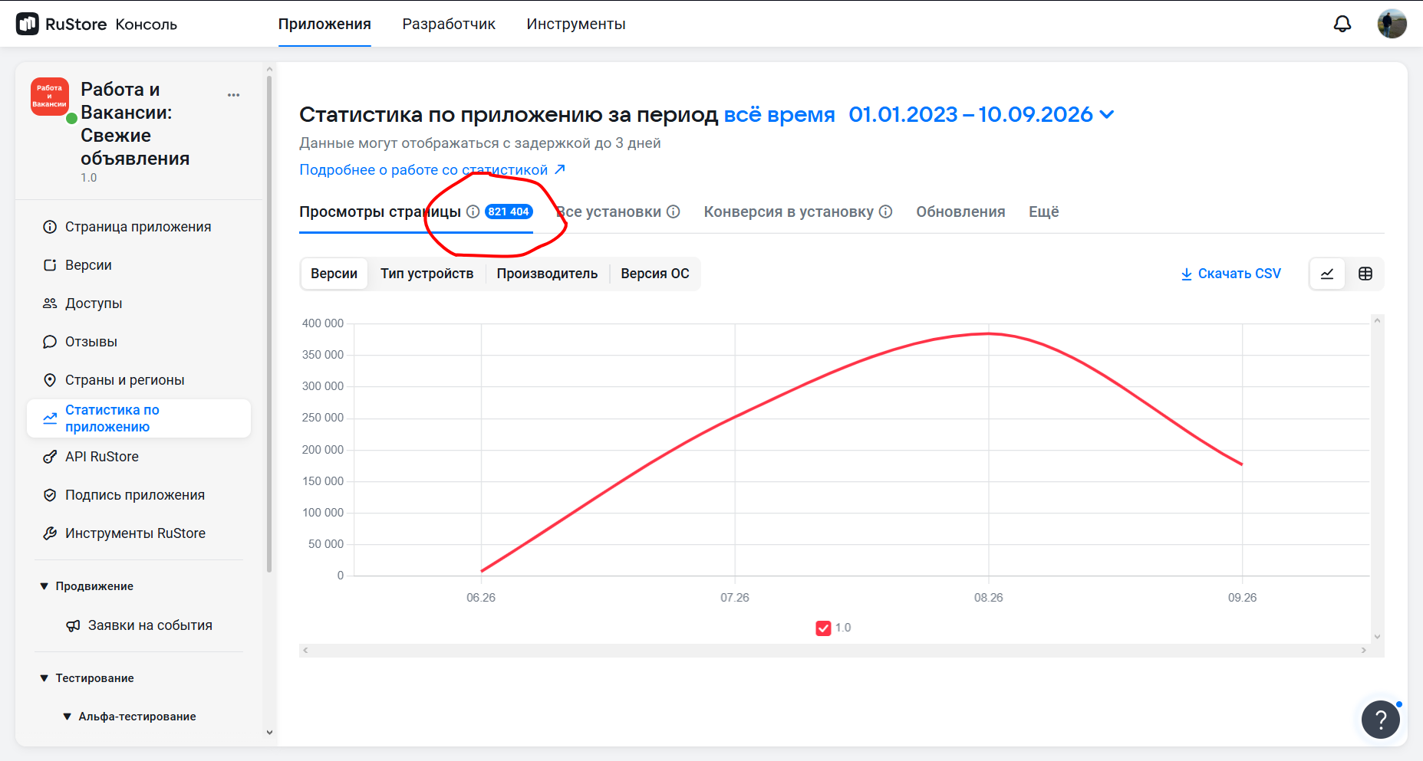Select the Производитель segment

coord(547,274)
